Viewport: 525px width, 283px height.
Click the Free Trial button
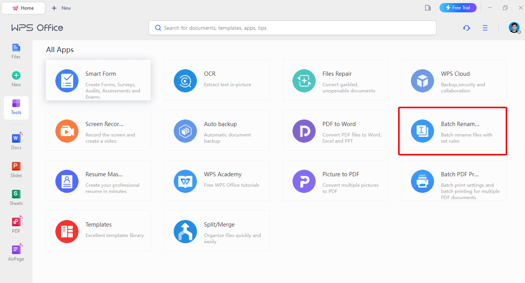[458, 7]
